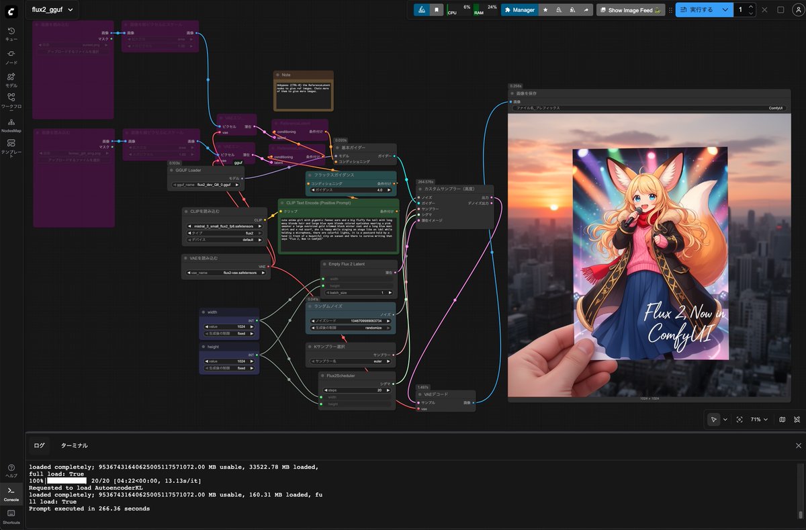Image resolution: width=806 pixels, height=530 pixels.
Task: Open the Model library (モデル) panel
Action: pyautogui.click(x=11, y=80)
